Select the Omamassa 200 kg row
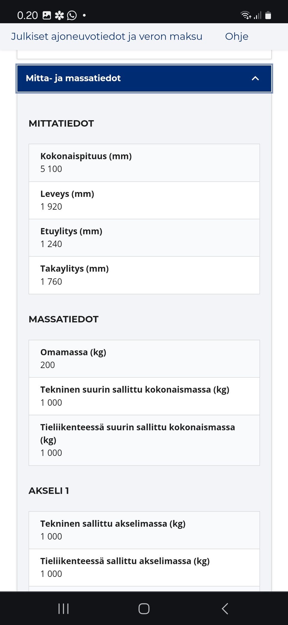 (x=144, y=358)
